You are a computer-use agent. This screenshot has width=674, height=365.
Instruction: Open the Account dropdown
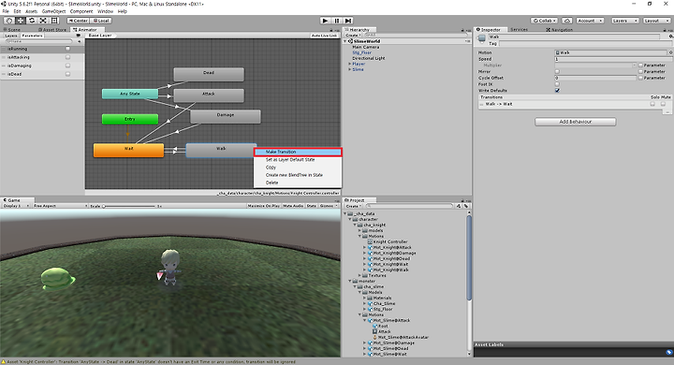pyautogui.click(x=590, y=21)
